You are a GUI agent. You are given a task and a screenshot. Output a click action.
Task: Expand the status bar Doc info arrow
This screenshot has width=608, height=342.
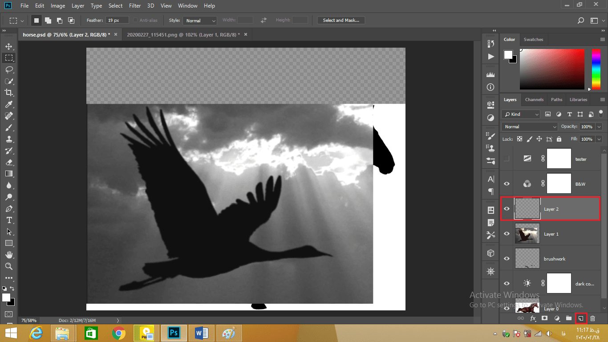coord(118,320)
